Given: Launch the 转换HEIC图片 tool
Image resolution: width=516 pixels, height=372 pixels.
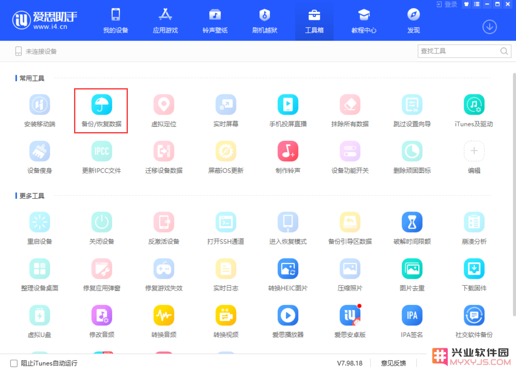Looking at the screenshot, I should [288, 275].
